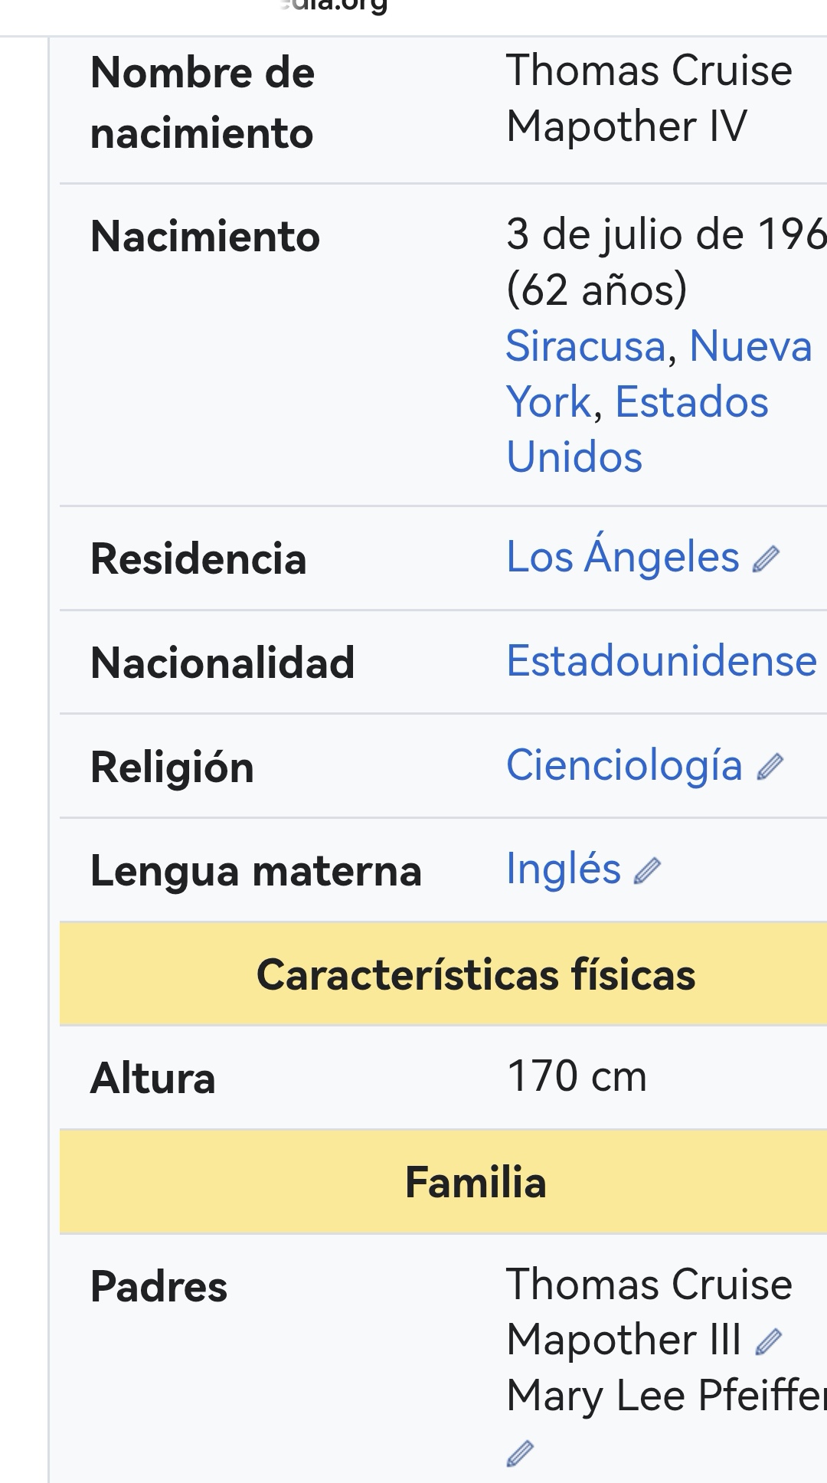
Task: Click the 170 cm height value
Action: (x=577, y=1076)
